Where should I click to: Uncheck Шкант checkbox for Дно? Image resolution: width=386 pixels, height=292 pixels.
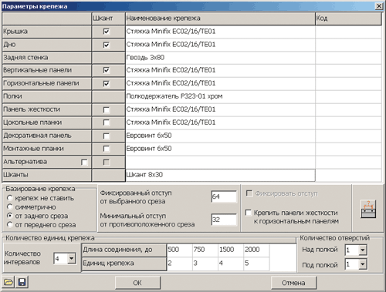pos(106,45)
